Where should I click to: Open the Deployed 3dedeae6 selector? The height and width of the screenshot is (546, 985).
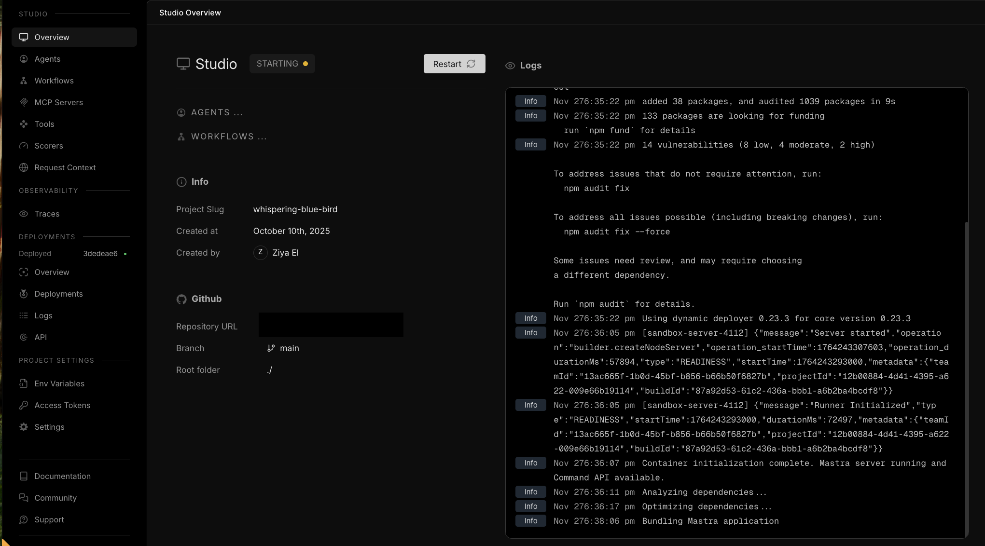point(100,254)
